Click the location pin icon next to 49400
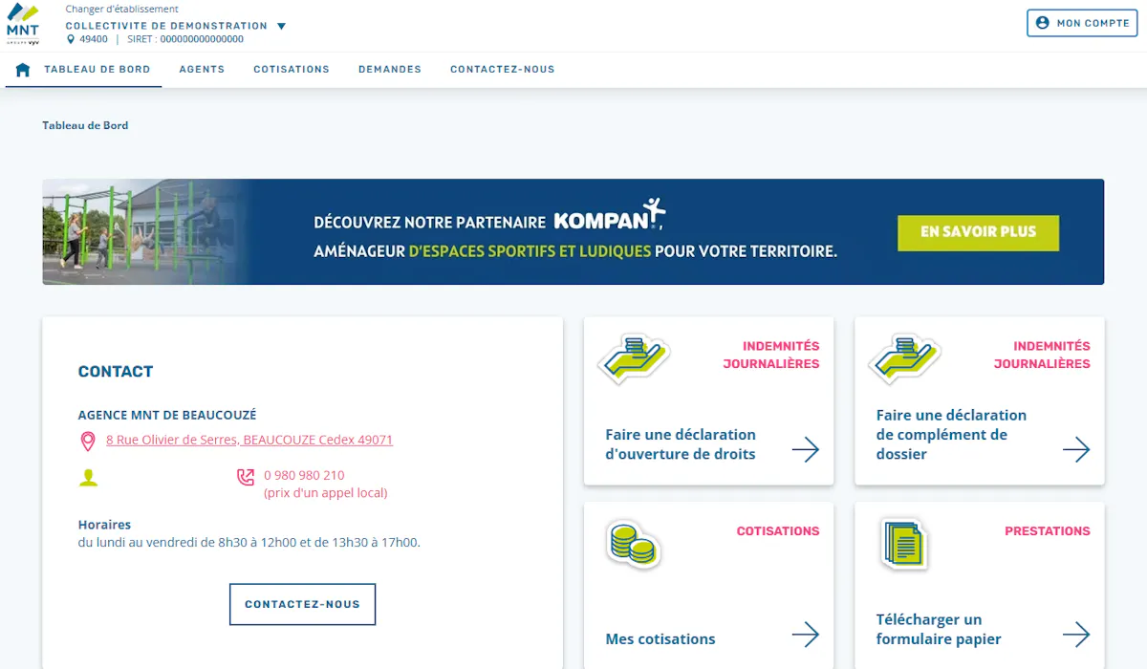The height and width of the screenshot is (669, 1147). [70, 39]
